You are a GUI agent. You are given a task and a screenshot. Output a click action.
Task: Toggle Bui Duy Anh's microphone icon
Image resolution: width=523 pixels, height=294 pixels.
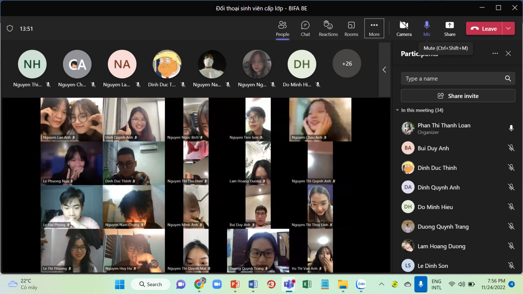(511, 148)
